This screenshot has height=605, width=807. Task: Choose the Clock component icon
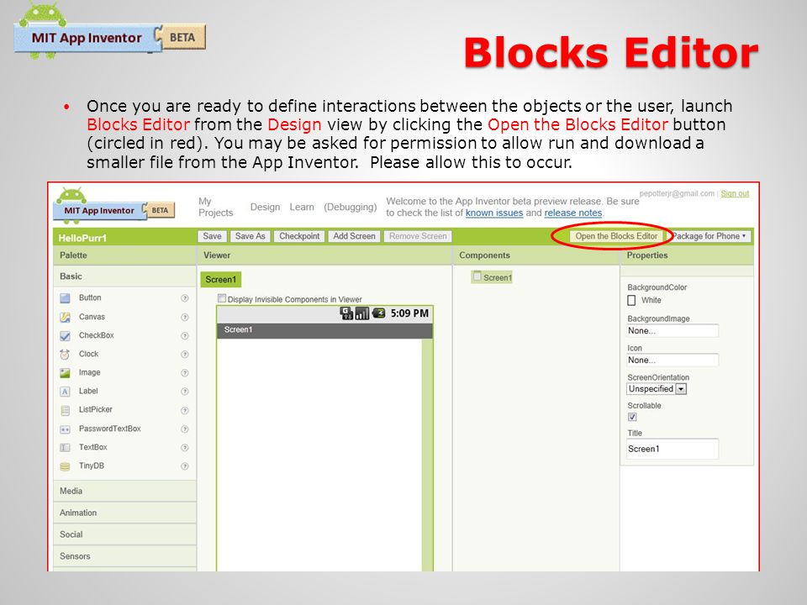click(65, 355)
